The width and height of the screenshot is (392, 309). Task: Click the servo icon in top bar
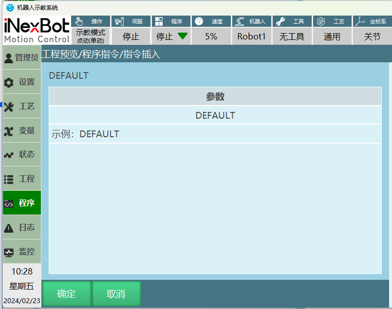(x=119, y=21)
